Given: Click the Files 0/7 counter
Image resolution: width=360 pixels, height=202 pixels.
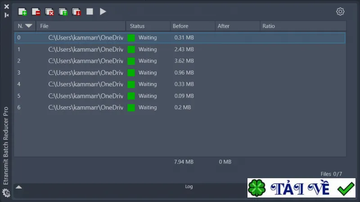Looking at the screenshot, I should [331, 174].
